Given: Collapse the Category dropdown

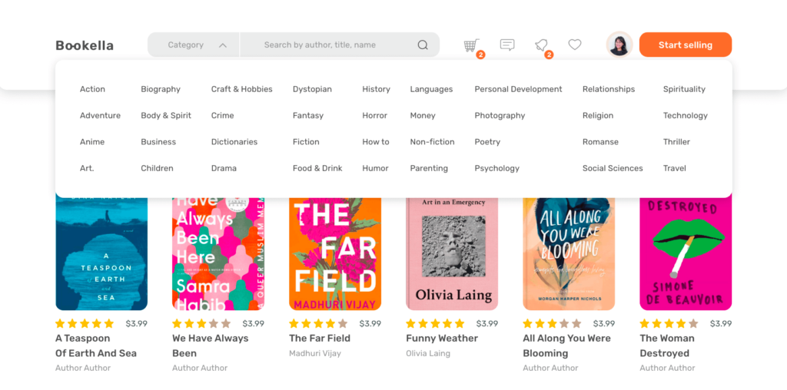Looking at the screenshot, I should coord(194,45).
